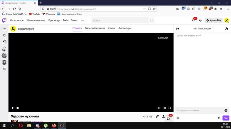Click the stream title edit pencil icon
Screen dimensions: 231x129
click(157, 116)
